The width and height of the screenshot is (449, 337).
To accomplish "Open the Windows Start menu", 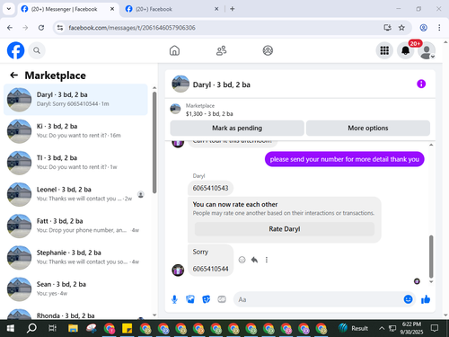I will [10, 328].
